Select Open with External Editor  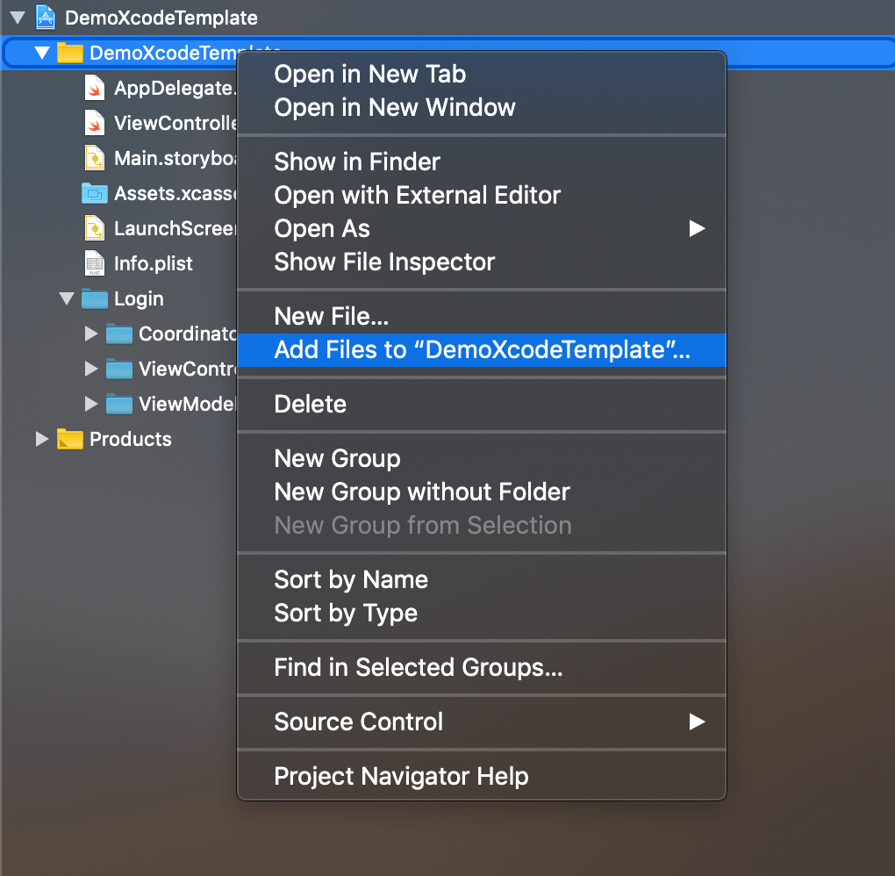(481, 196)
